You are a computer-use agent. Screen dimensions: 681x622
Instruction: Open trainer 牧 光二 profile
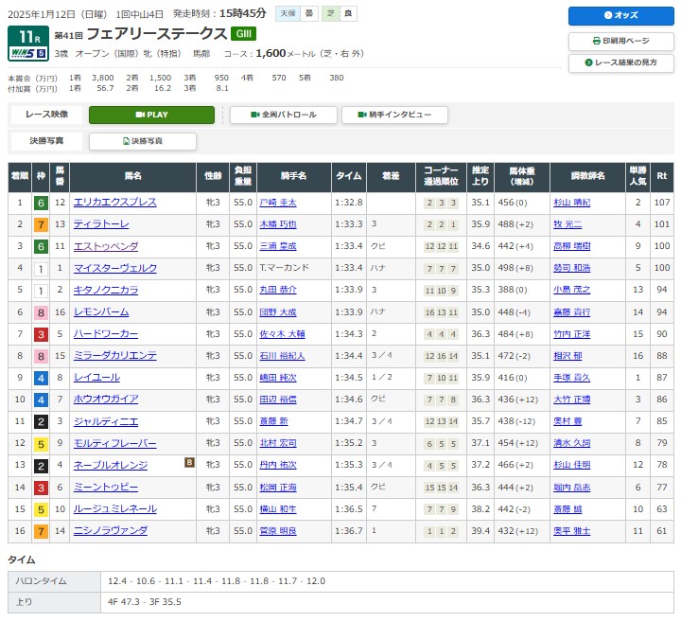567,224
